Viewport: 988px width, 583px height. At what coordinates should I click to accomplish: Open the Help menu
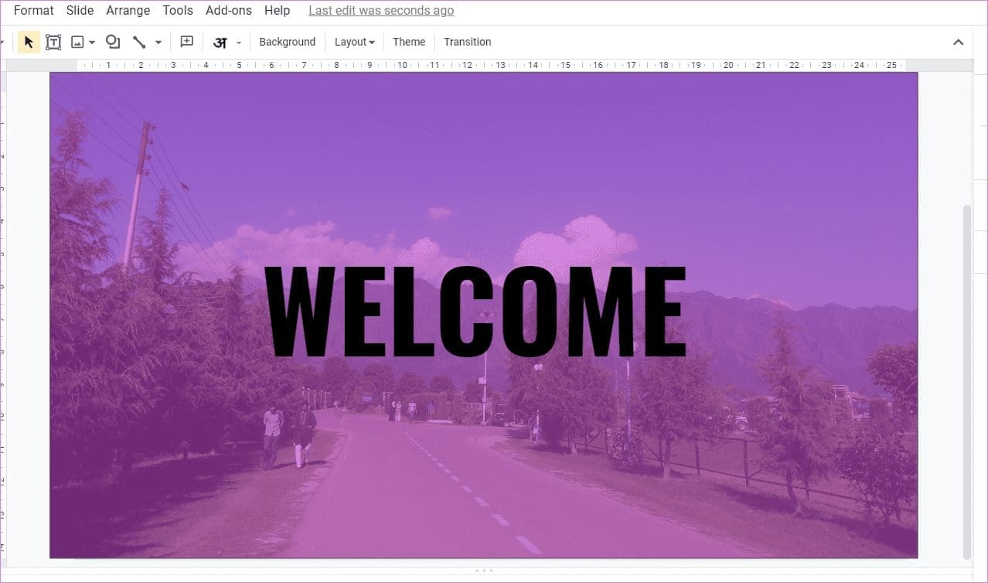point(277,11)
